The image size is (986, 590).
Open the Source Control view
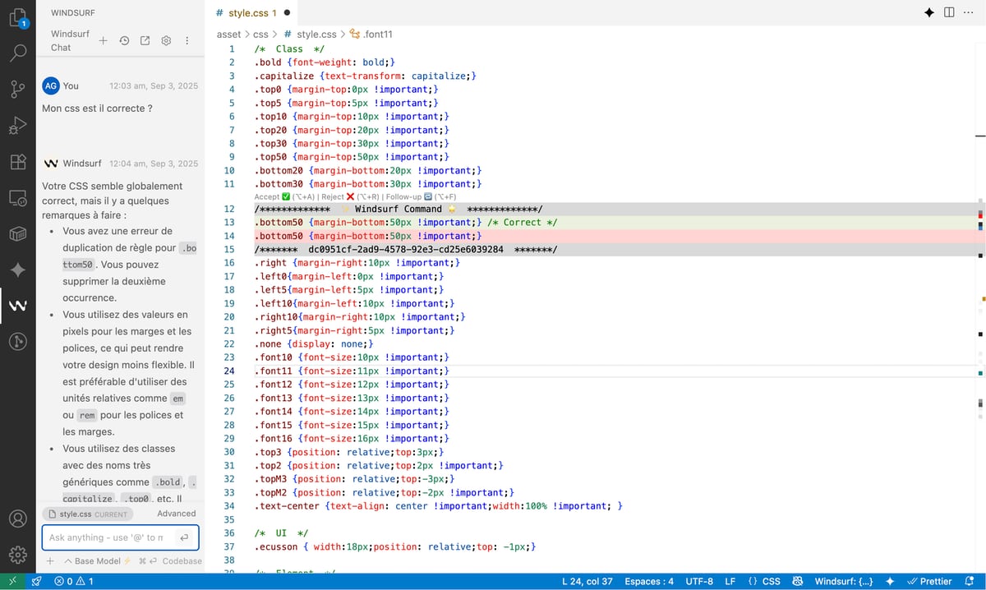(17, 90)
